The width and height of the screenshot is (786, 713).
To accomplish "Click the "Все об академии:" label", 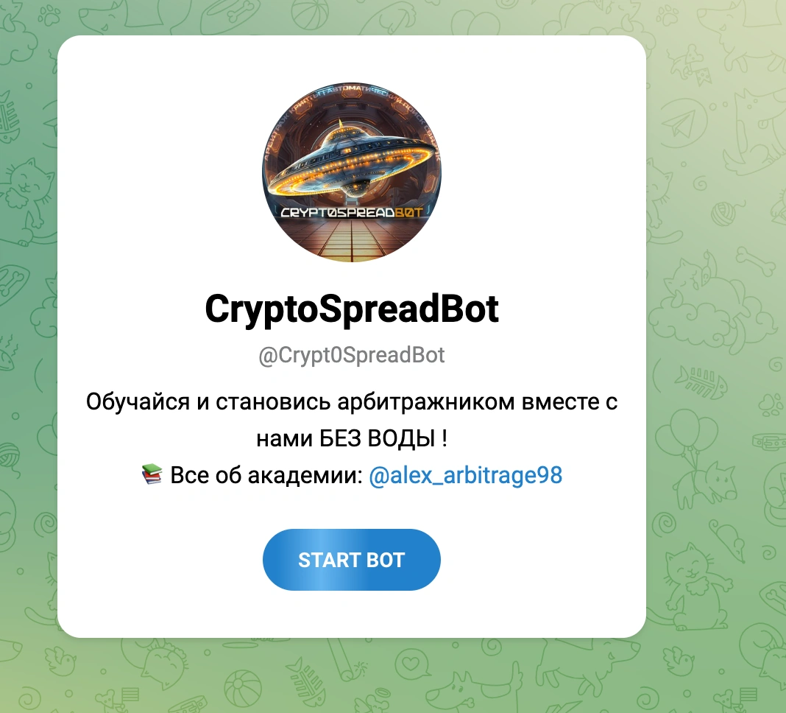I will 266,475.
